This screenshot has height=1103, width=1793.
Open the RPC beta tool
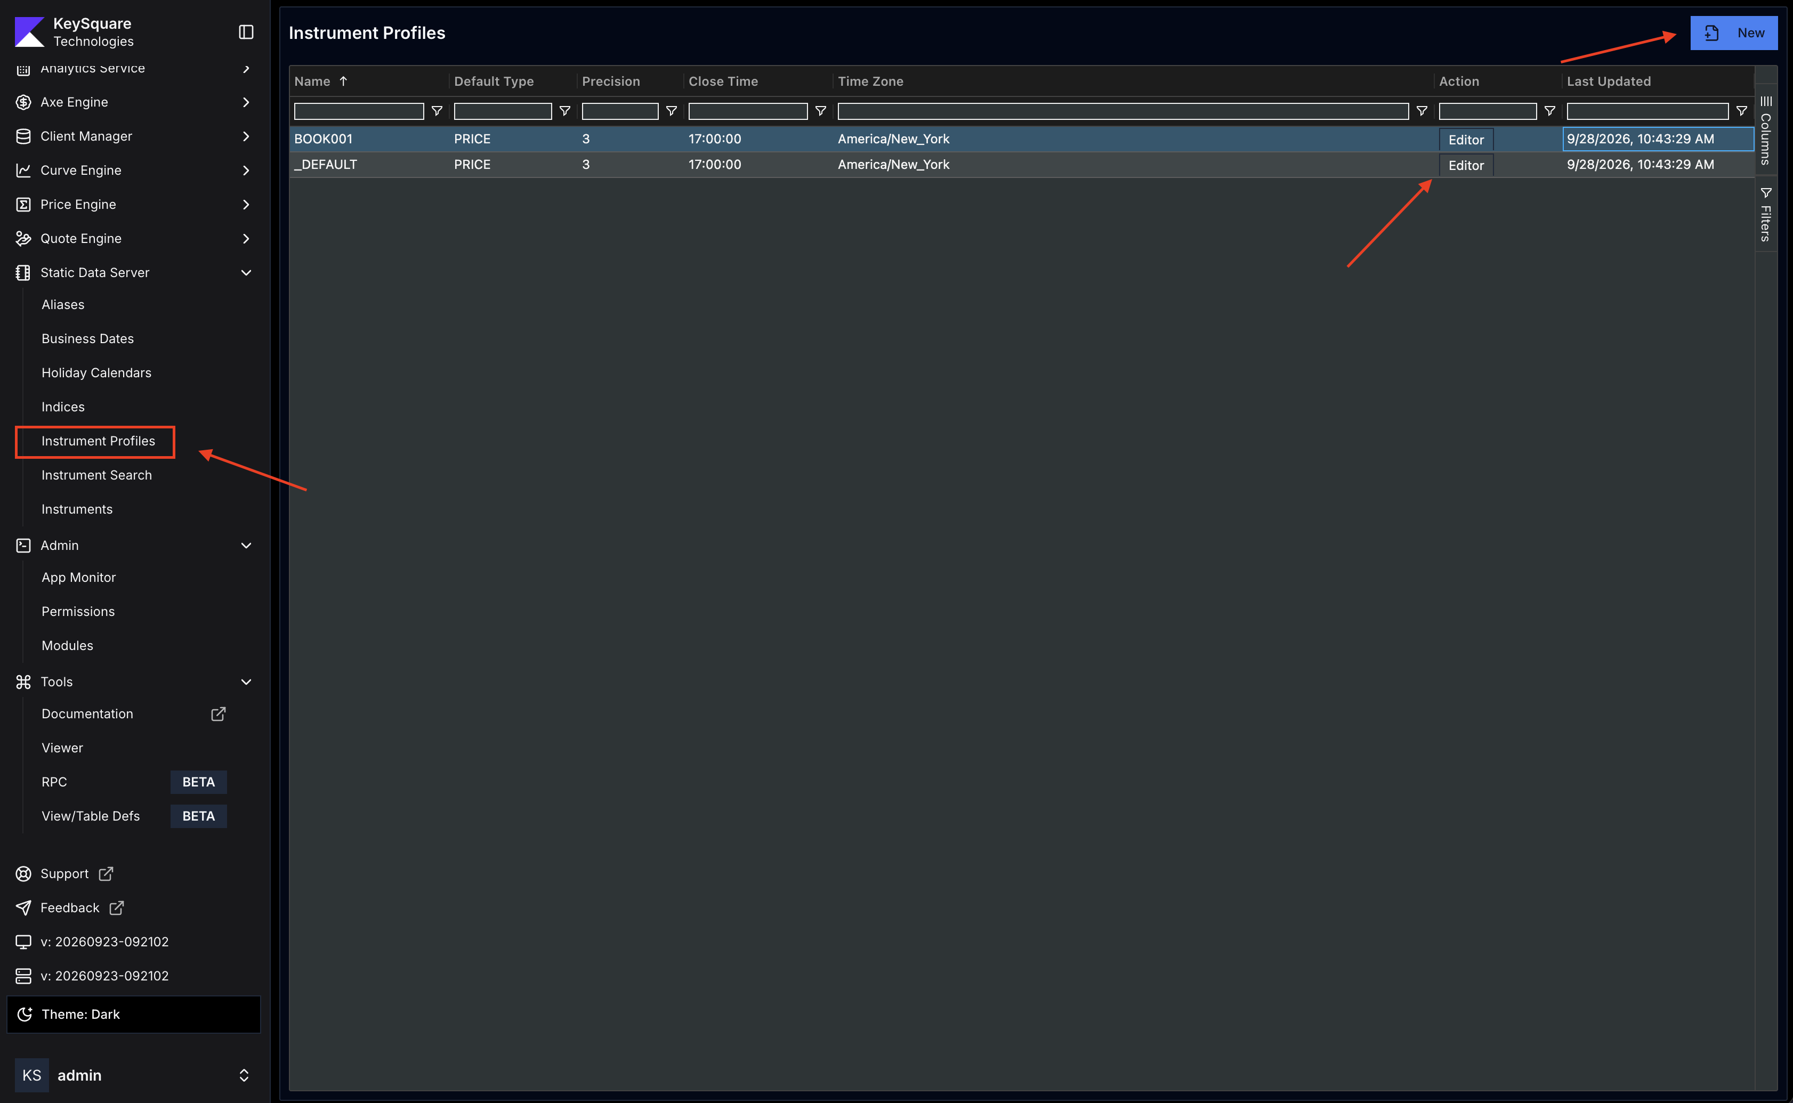[x=54, y=782]
